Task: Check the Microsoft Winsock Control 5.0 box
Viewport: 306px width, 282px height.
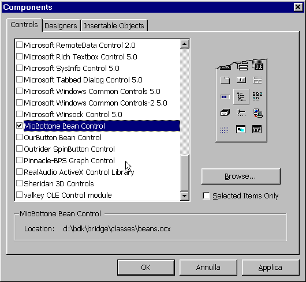Action: [19, 114]
